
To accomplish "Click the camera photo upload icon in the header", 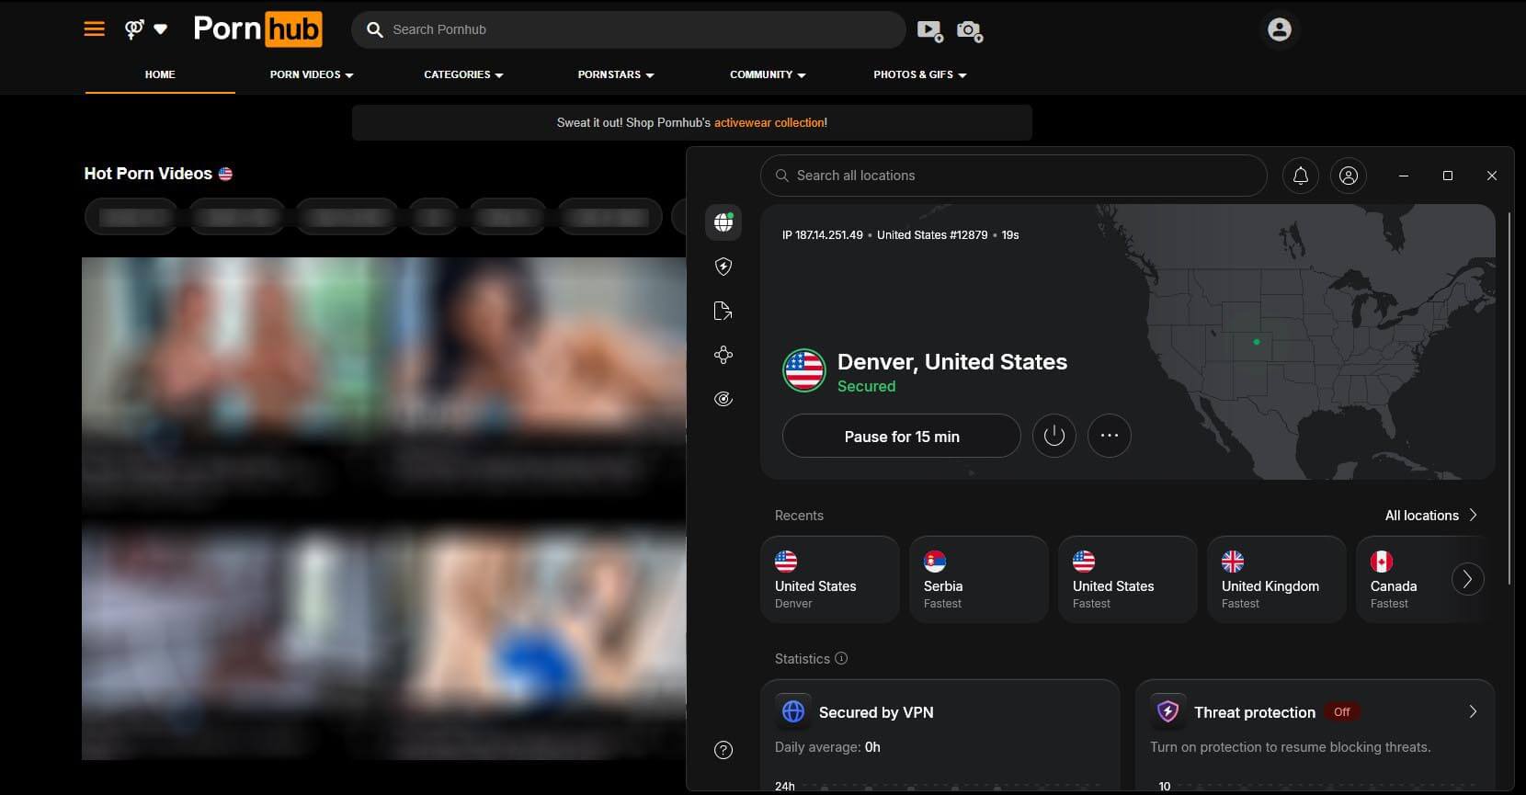I will click(969, 30).
